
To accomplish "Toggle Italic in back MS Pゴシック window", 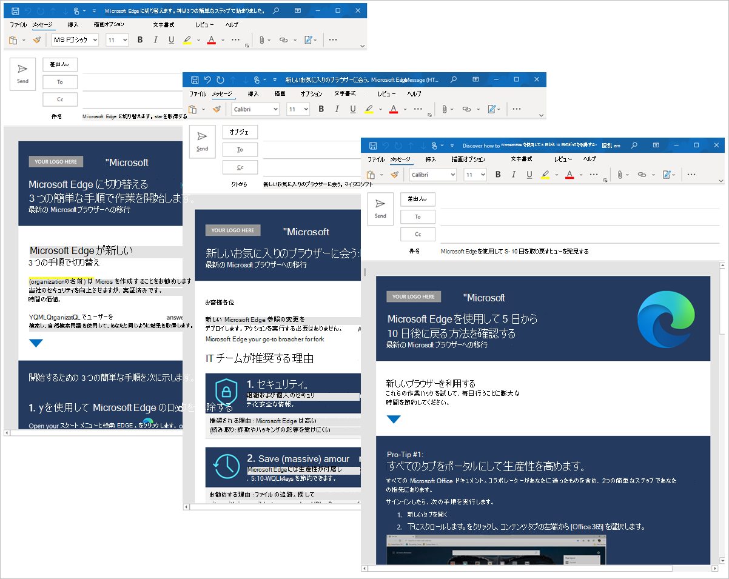I will coord(156,40).
